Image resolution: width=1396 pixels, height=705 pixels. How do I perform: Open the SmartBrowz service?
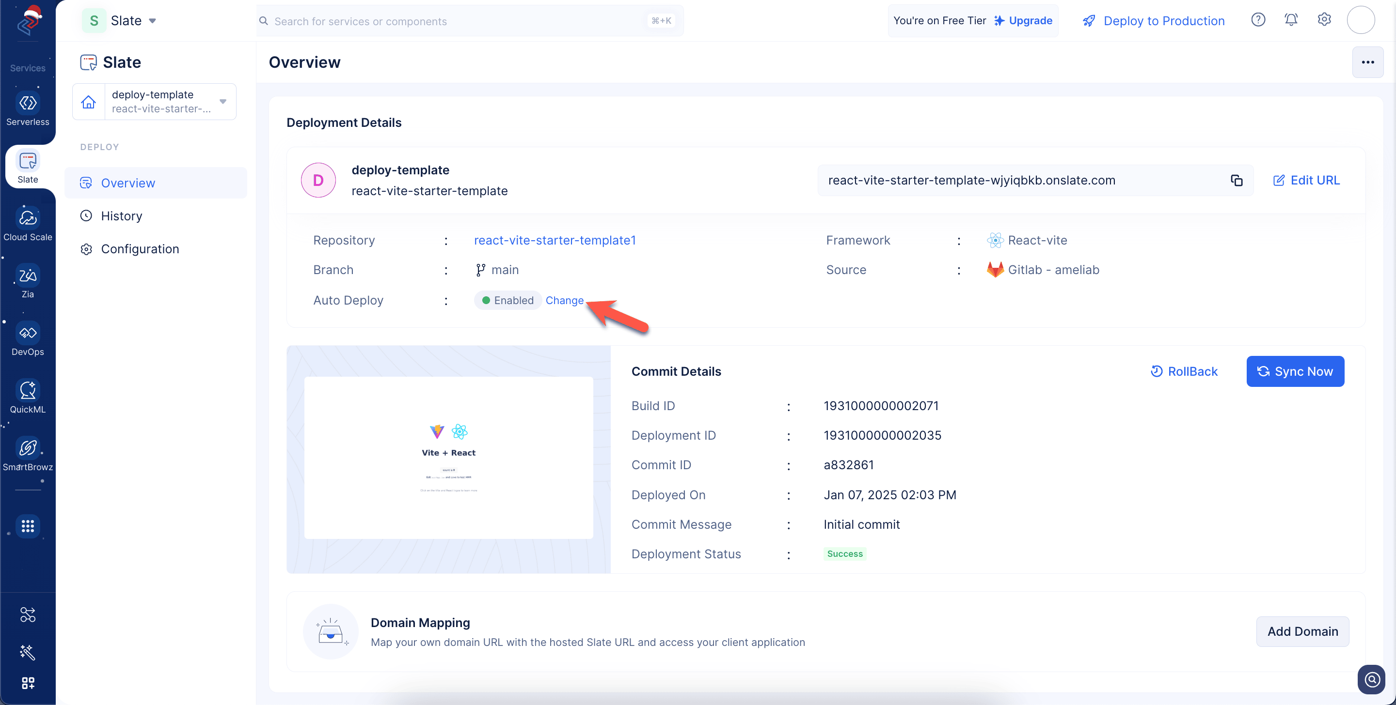click(x=28, y=454)
